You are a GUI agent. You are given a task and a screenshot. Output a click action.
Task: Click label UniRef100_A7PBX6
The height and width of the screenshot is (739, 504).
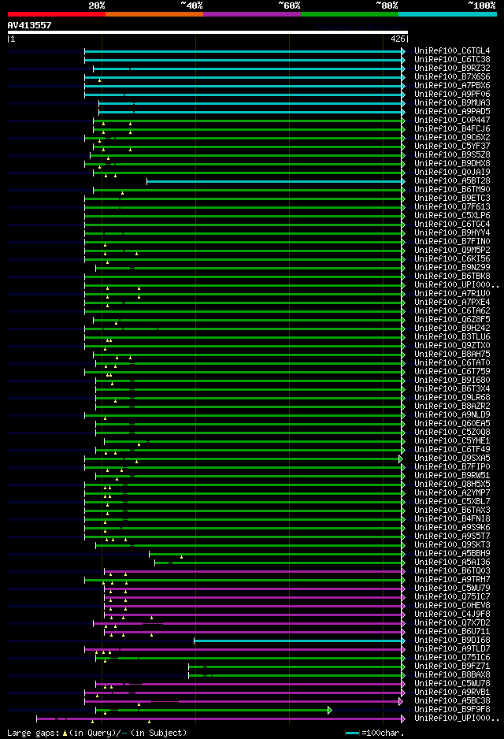click(x=452, y=86)
